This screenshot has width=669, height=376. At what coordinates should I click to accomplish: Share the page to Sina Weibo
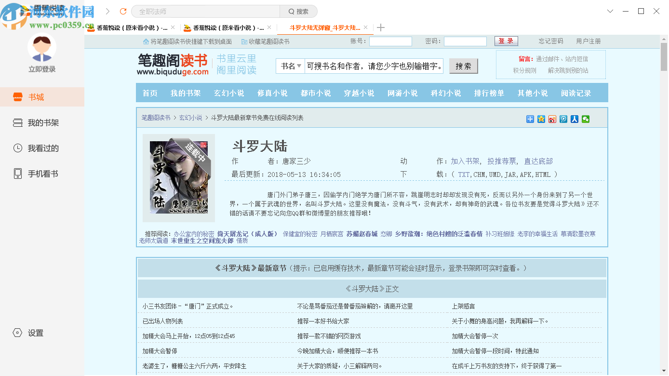[552, 119]
